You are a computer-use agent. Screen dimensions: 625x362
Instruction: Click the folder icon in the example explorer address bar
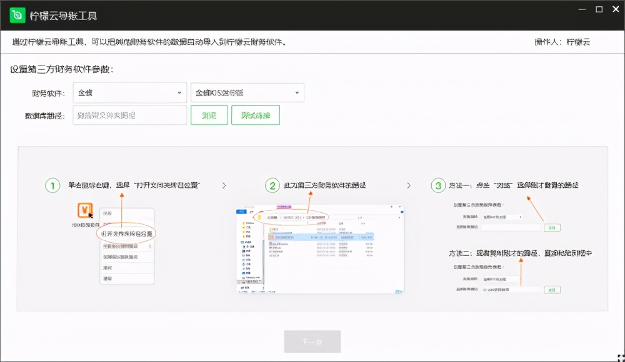[259, 217]
